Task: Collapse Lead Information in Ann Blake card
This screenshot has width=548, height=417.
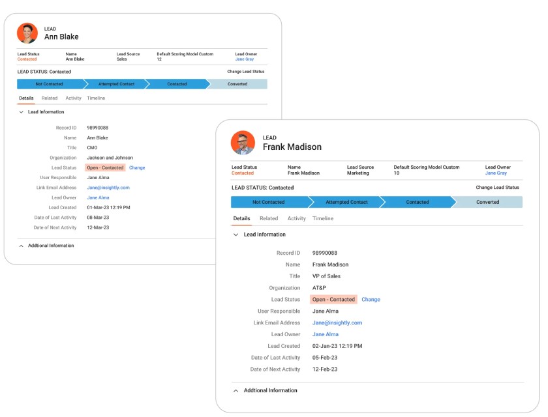Action: click(x=22, y=112)
